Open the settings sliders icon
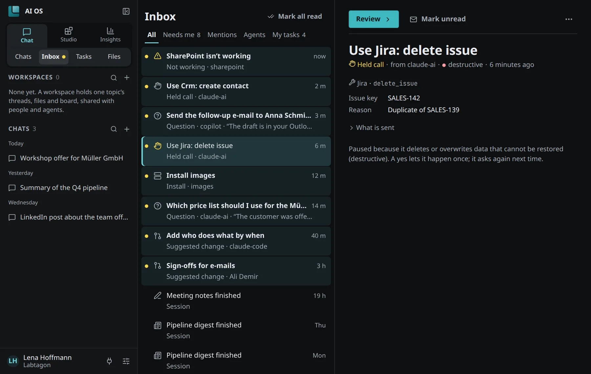This screenshot has height=374, width=591. [x=126, y=361]
